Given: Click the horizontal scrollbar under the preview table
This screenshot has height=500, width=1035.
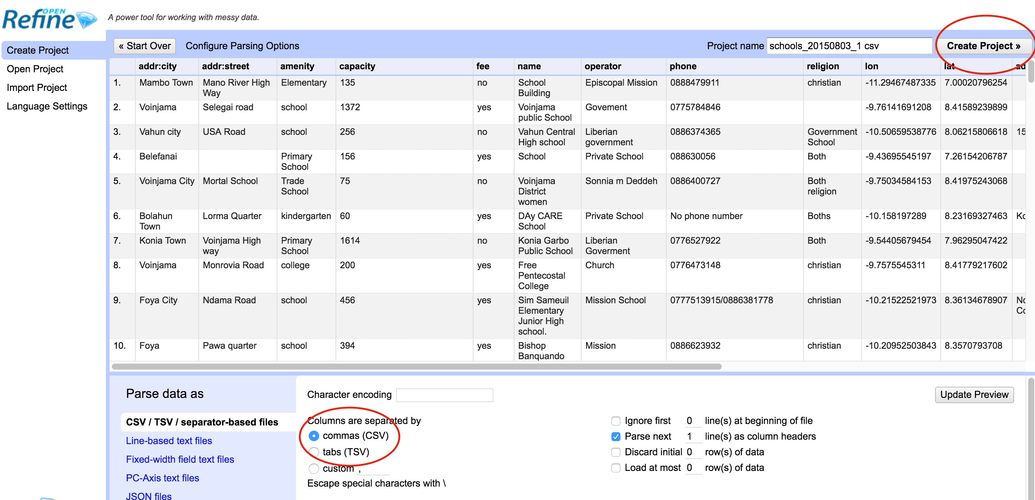Looking at the screenshot, I should coord(416,367).
